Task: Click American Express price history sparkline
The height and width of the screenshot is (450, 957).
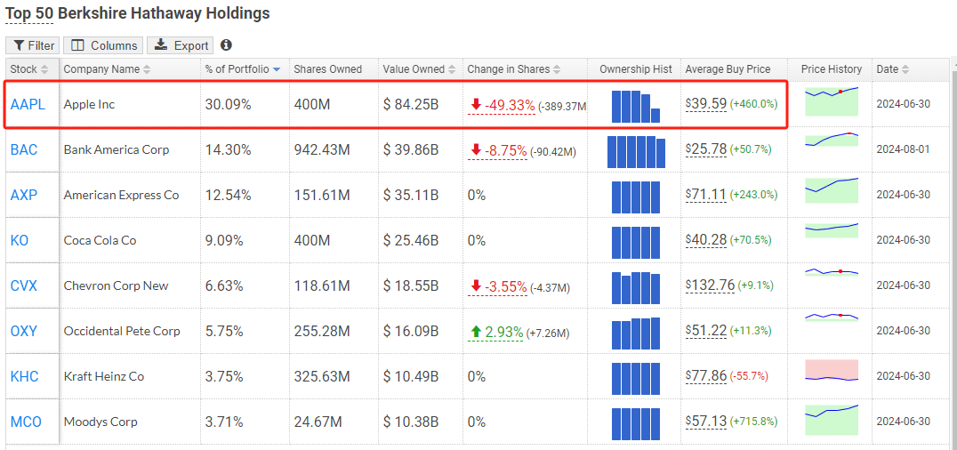Action: 832,190
